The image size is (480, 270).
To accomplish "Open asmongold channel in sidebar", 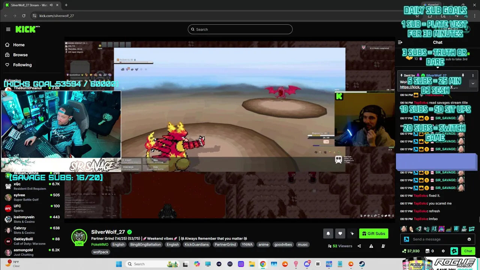I will click(32, 252).
